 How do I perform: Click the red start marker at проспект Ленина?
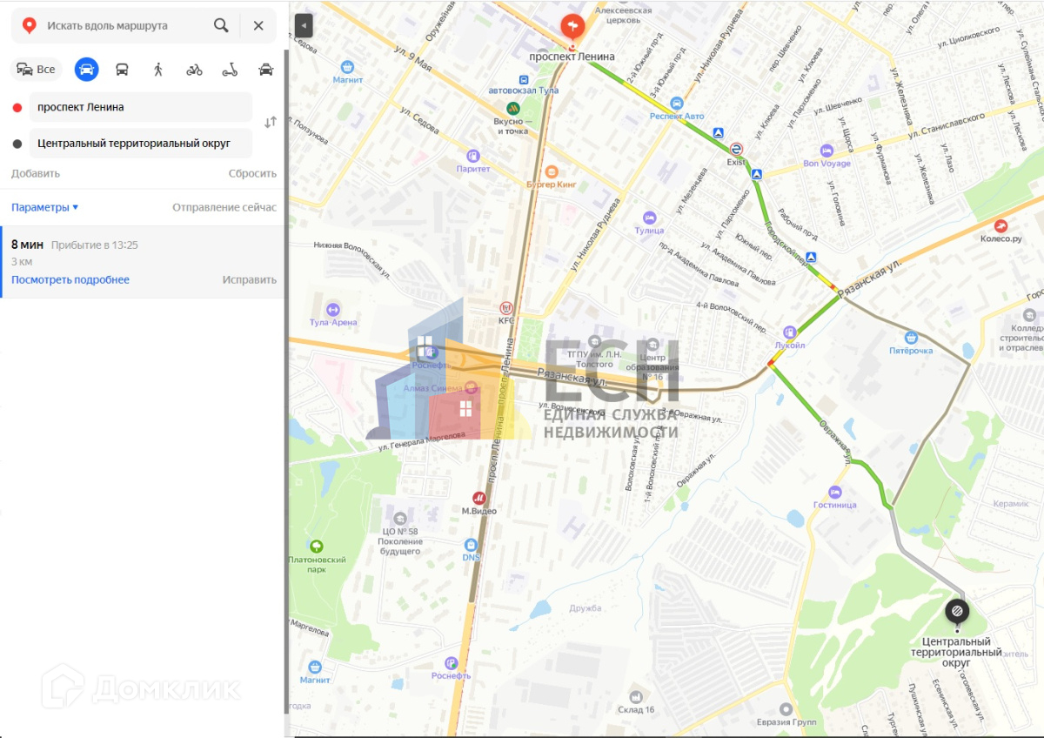point(572,27)
